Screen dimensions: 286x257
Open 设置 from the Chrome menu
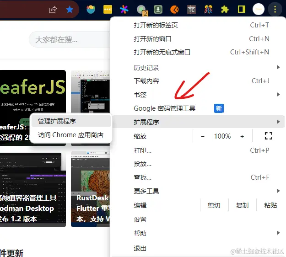click(x=199, y=220)
